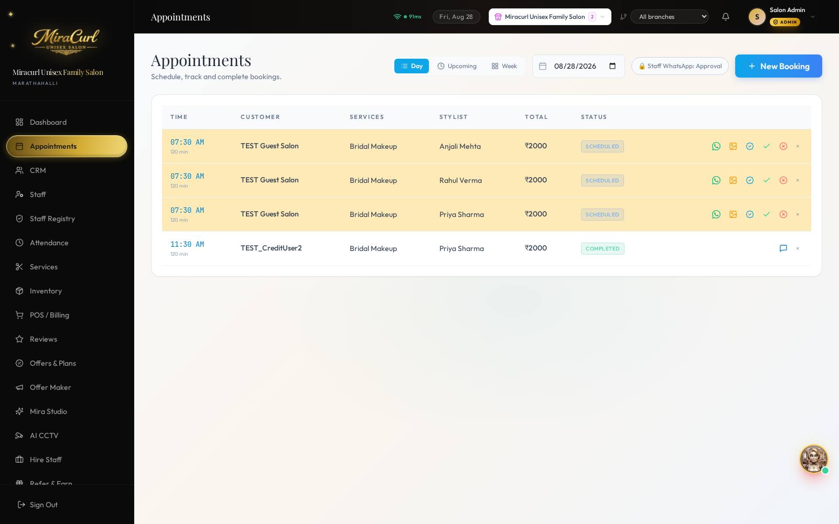Go to Reviews page

point(67,339)
